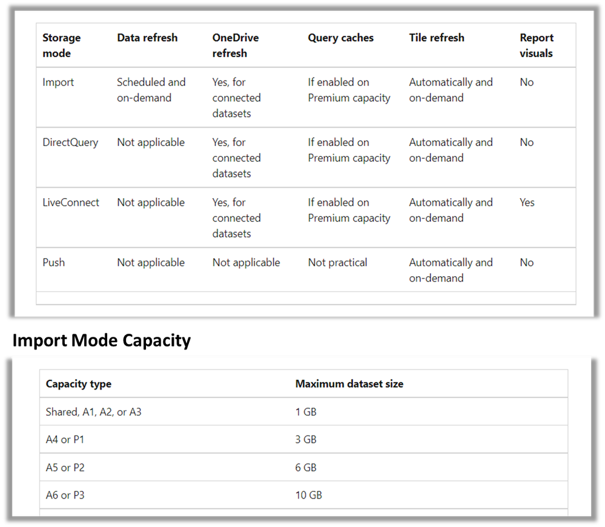Select the '6 GB' dataset size cell
This screenshot has height=527, width=605.
[x=306, y=468]
